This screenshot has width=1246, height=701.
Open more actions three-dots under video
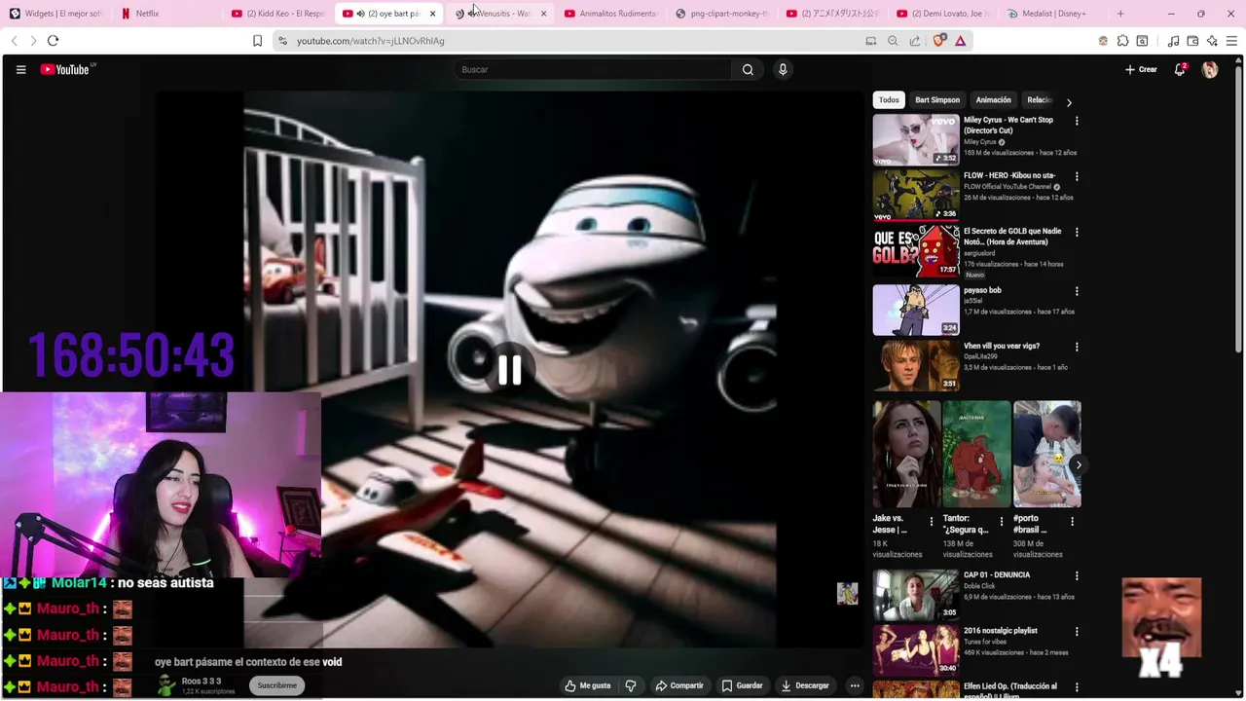pyautogui.click(x=855, y=685)
